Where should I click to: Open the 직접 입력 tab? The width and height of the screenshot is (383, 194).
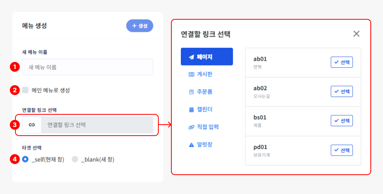point(208,127)
